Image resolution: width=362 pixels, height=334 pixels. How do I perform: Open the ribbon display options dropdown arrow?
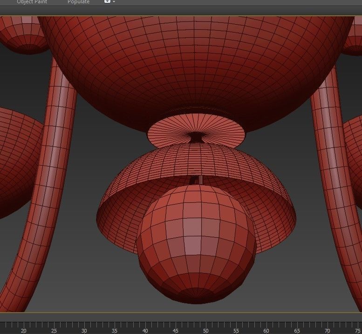pos(114,2)
